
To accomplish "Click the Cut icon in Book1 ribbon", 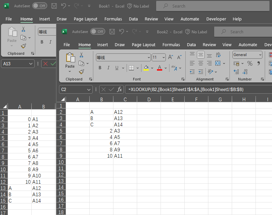I will [23, 29].
